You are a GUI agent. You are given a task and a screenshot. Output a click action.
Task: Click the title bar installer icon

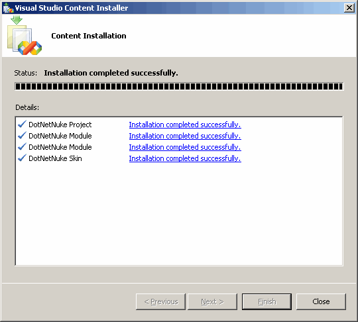[x=8, y=8]
